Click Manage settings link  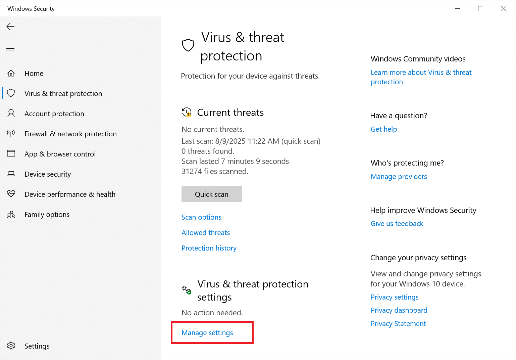(207, 333)
